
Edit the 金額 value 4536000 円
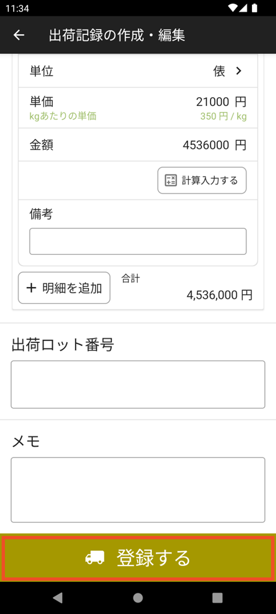pyautogui.click(x=214, y=145)
